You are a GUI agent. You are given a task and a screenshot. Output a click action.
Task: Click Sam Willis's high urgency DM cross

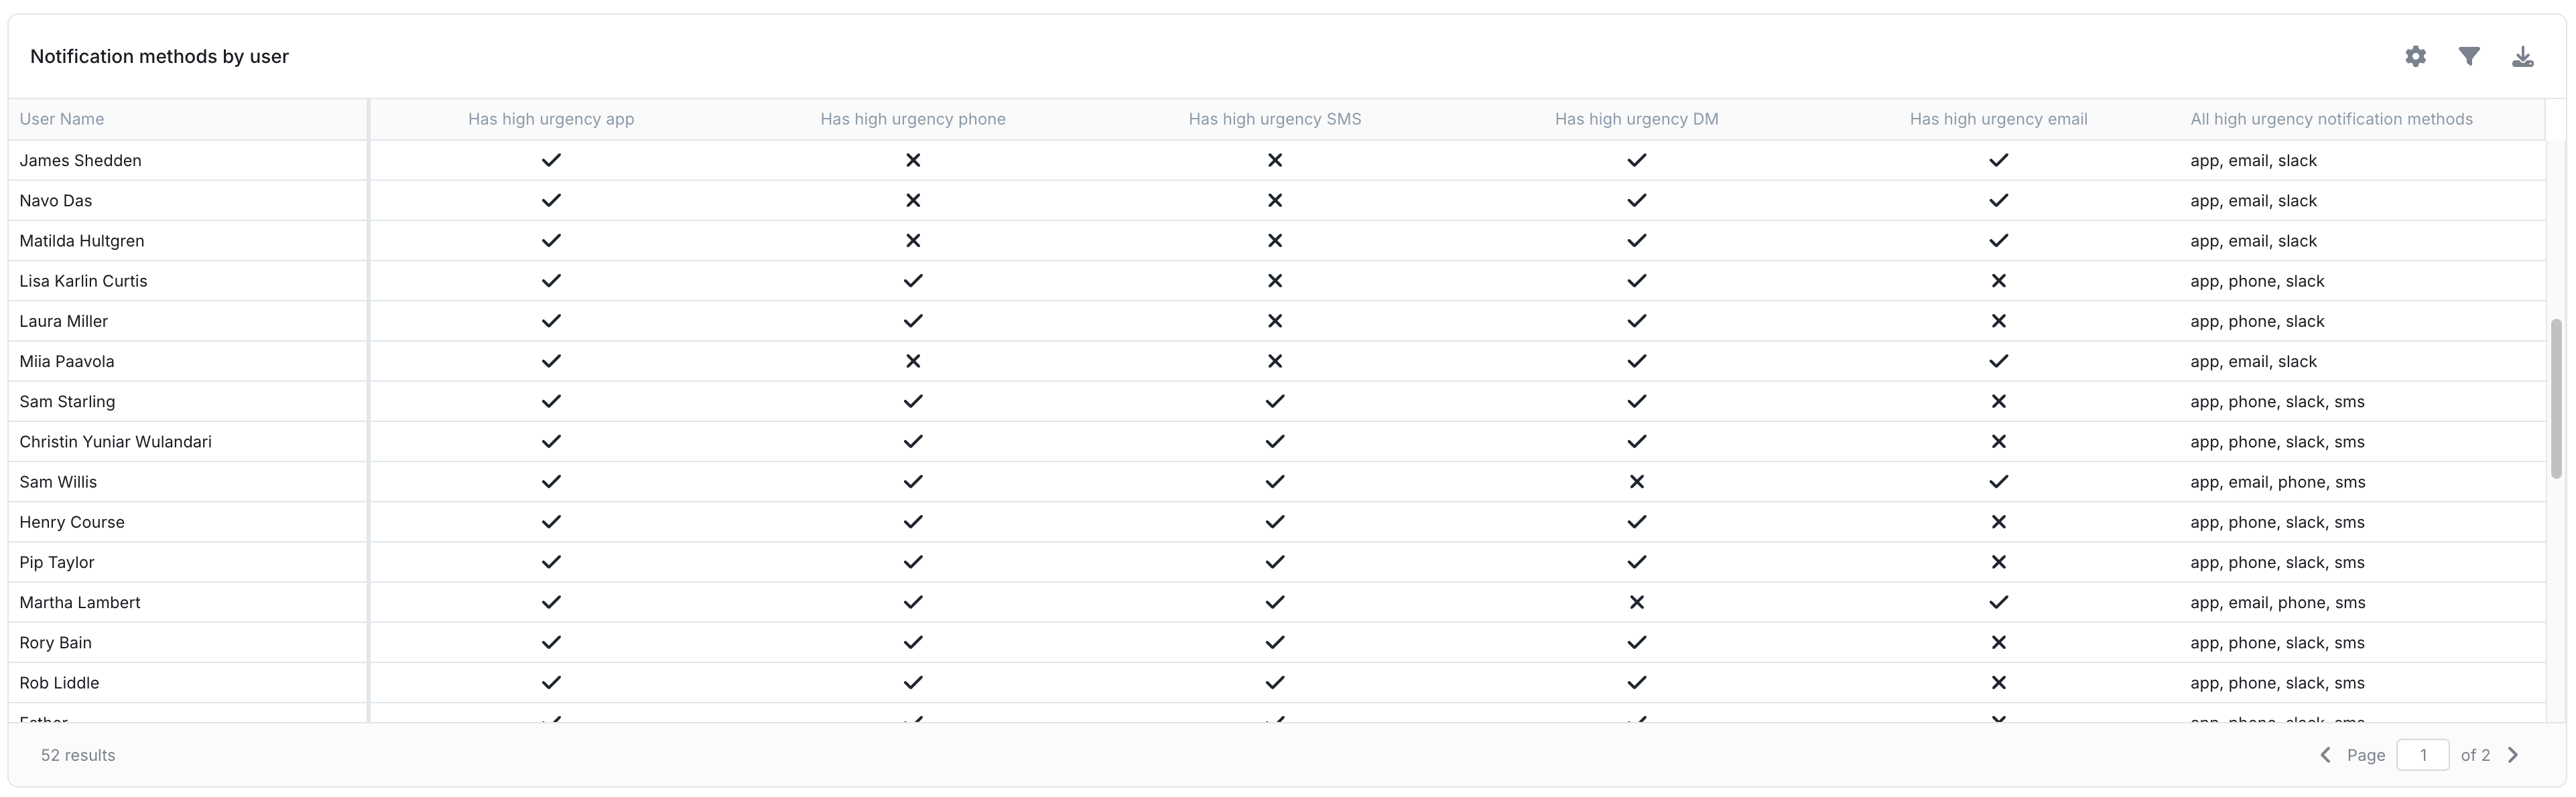coord(1636,482)
